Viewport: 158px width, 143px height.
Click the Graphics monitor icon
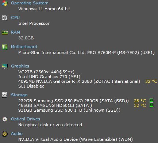click(x=5, y=66)
